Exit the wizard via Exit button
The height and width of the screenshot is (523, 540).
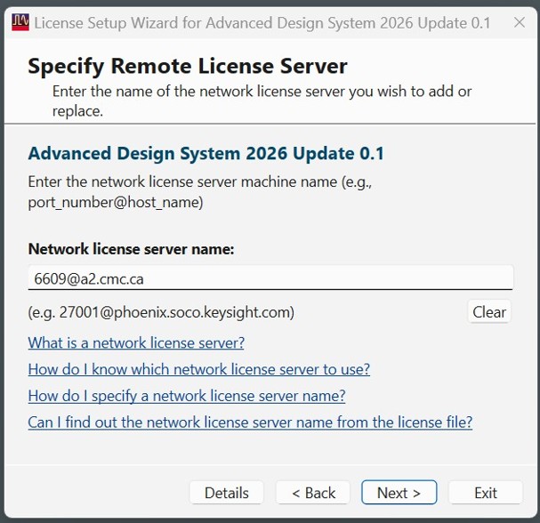486,493
